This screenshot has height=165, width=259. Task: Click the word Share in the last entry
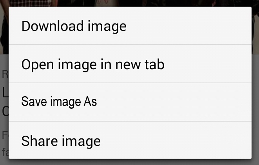point(40,141)
